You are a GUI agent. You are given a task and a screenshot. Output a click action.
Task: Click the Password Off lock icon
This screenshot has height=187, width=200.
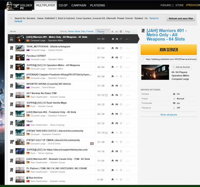(174, 108)
